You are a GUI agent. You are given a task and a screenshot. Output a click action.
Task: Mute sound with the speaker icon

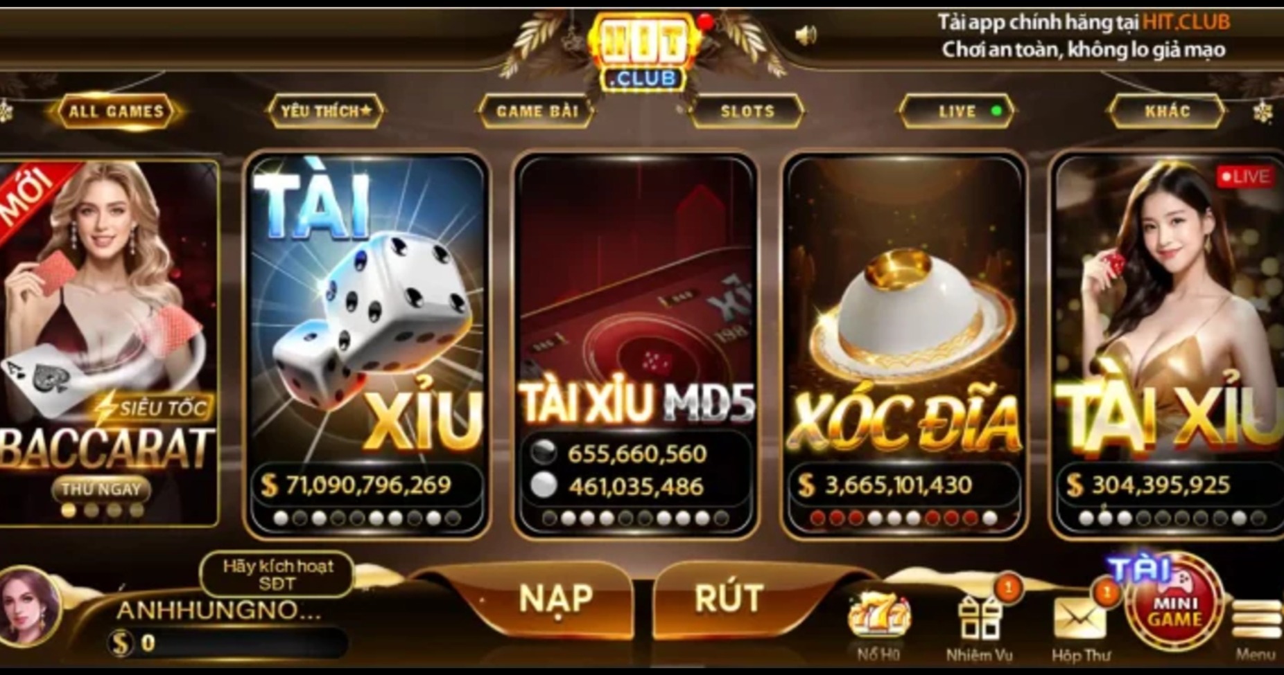[805, 35]
